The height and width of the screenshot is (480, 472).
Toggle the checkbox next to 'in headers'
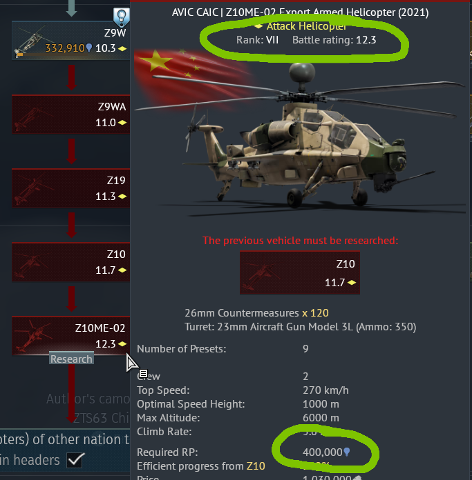click(75, 460)
